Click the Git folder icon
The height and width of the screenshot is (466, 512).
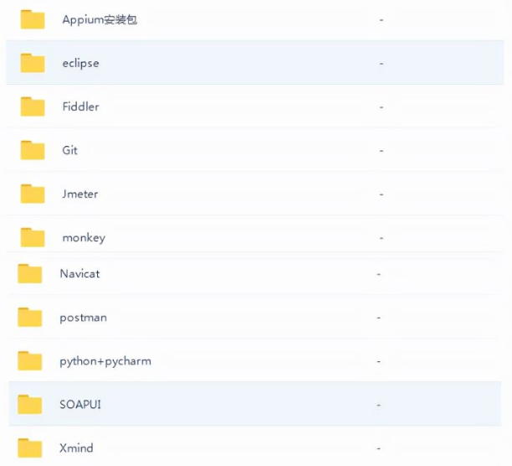pos(33,150)
